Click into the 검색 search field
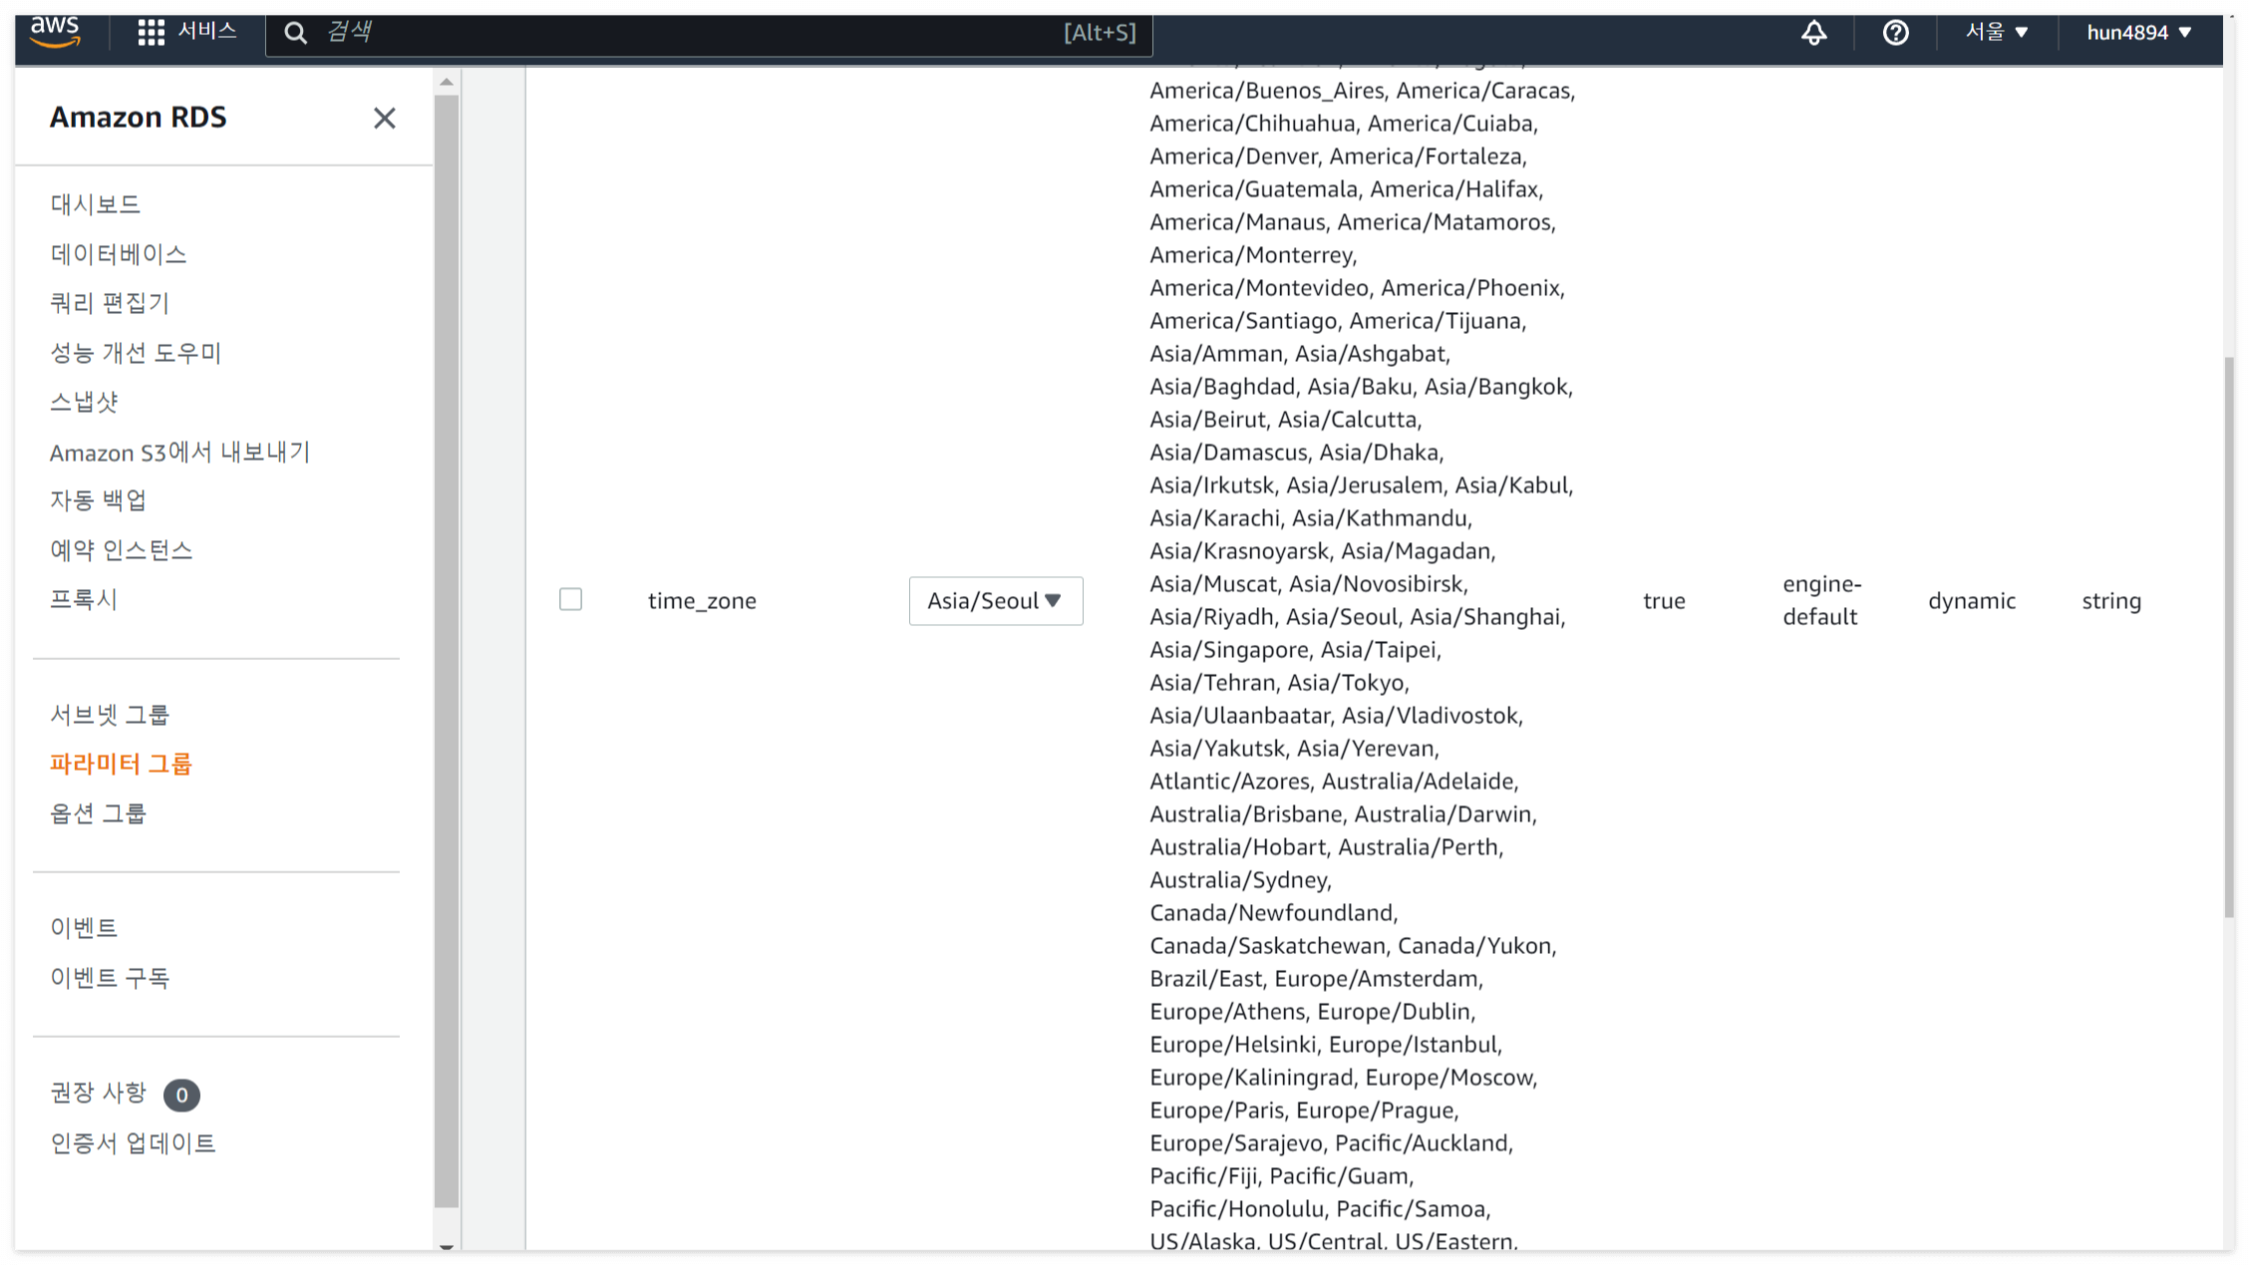2249x1265 pixels. click(x=698, y=33)
